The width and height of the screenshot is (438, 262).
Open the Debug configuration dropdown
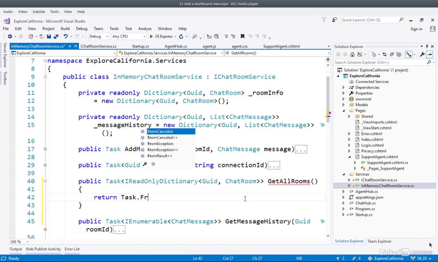[106, 36]
